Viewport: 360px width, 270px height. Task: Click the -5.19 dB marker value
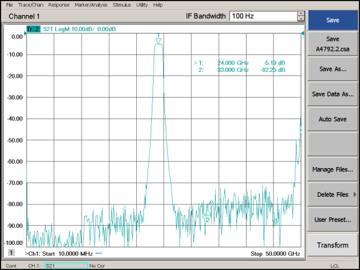pos(274,63)
